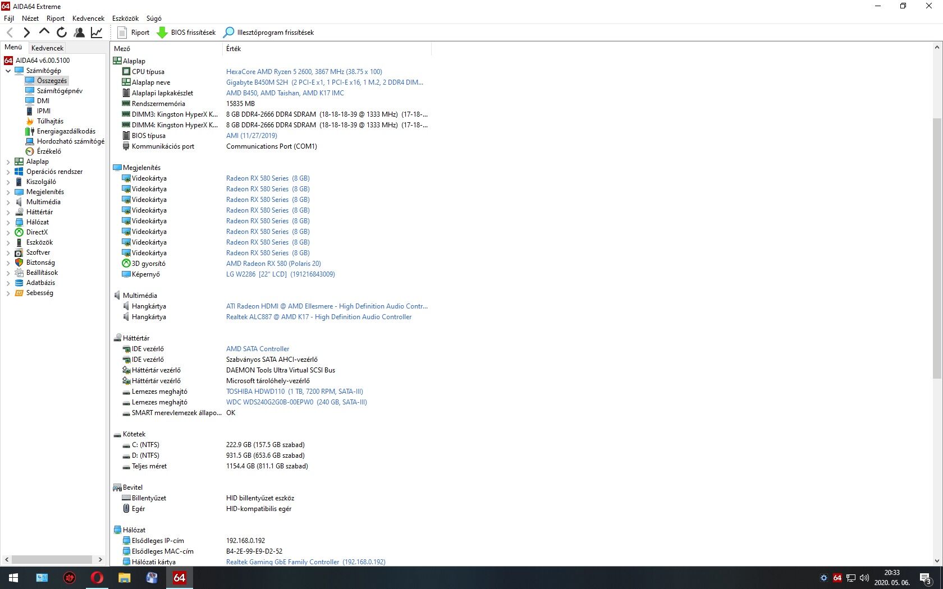Open BIOS frissítések from the toolbar

point(186,33)
